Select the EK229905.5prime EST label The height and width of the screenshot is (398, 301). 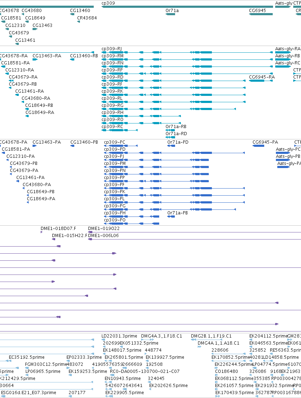(x=125, y=393)
